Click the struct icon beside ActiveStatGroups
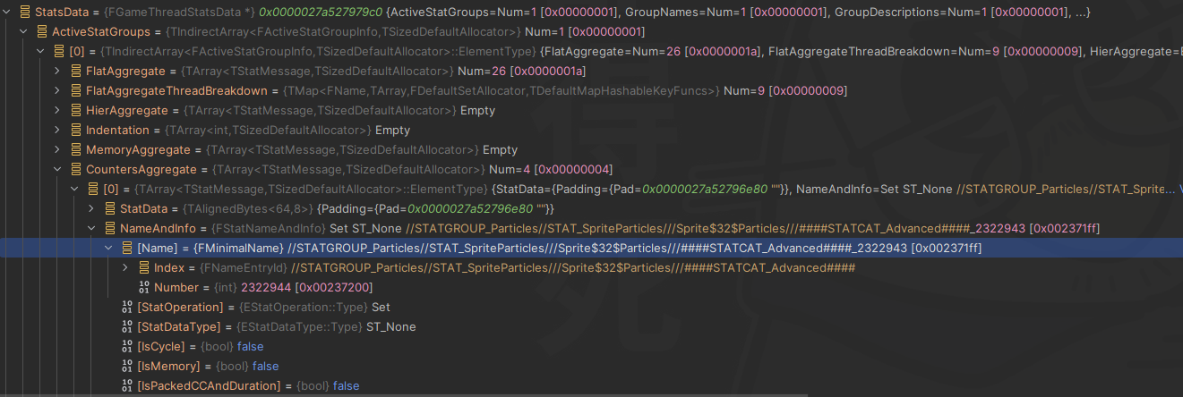Viewport: 1183px width, 397px height. coord(41,32)
